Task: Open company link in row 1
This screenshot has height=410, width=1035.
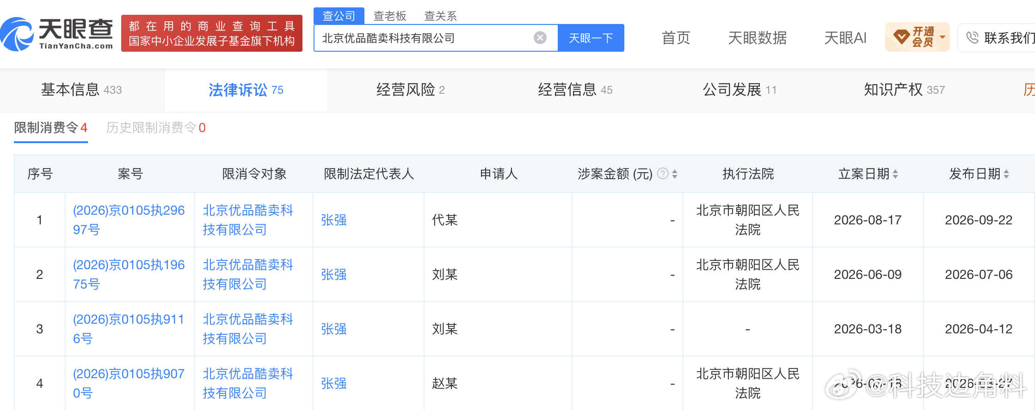Action: [x=248, y=220]
